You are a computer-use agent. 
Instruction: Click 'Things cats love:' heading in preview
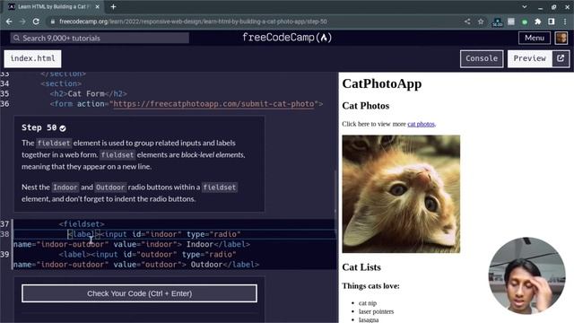(370, 286)
